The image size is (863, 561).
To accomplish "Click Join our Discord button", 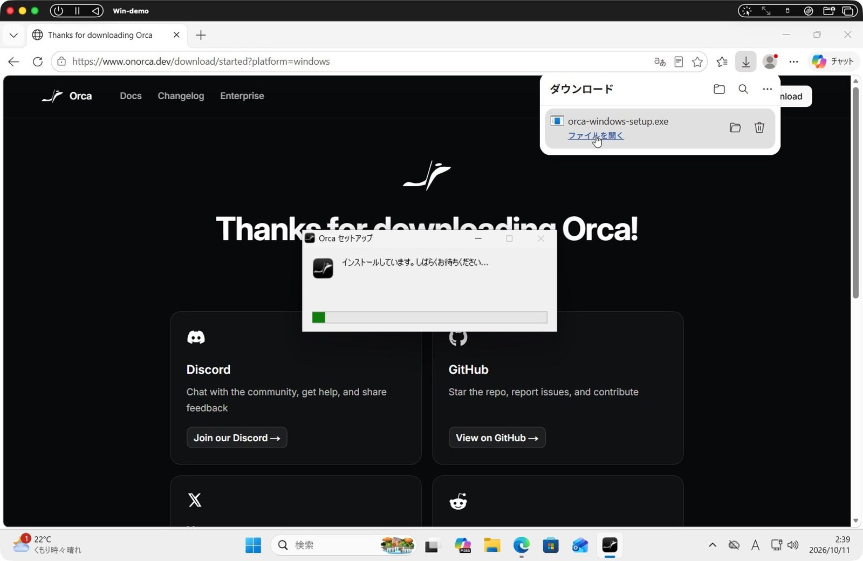I will pos(237,437).
